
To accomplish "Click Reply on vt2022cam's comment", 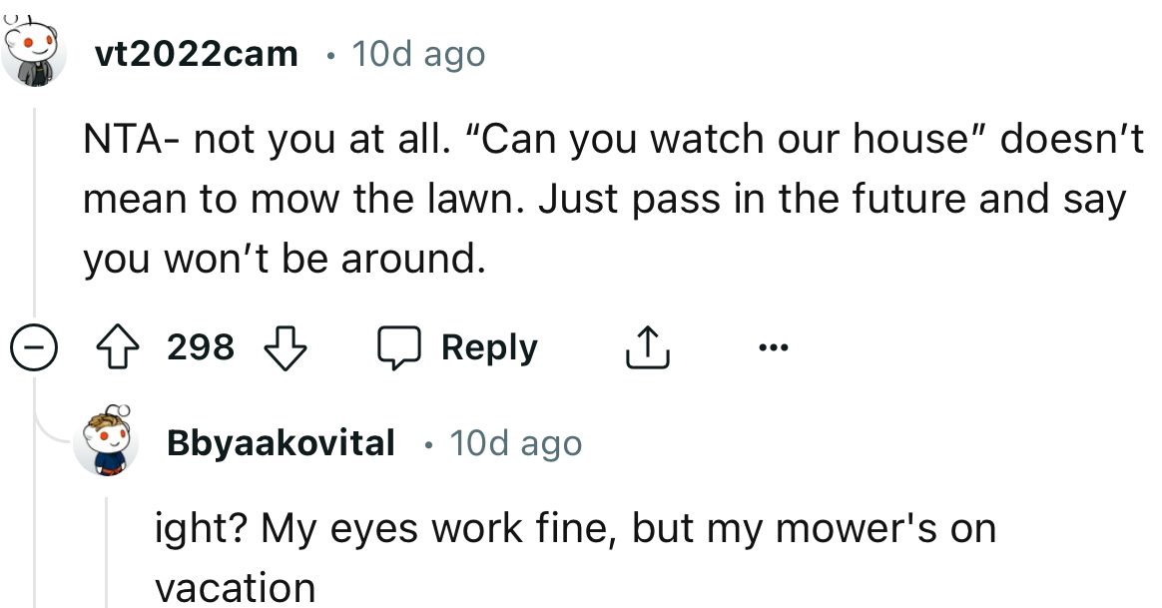I will [x=487, y=347].
